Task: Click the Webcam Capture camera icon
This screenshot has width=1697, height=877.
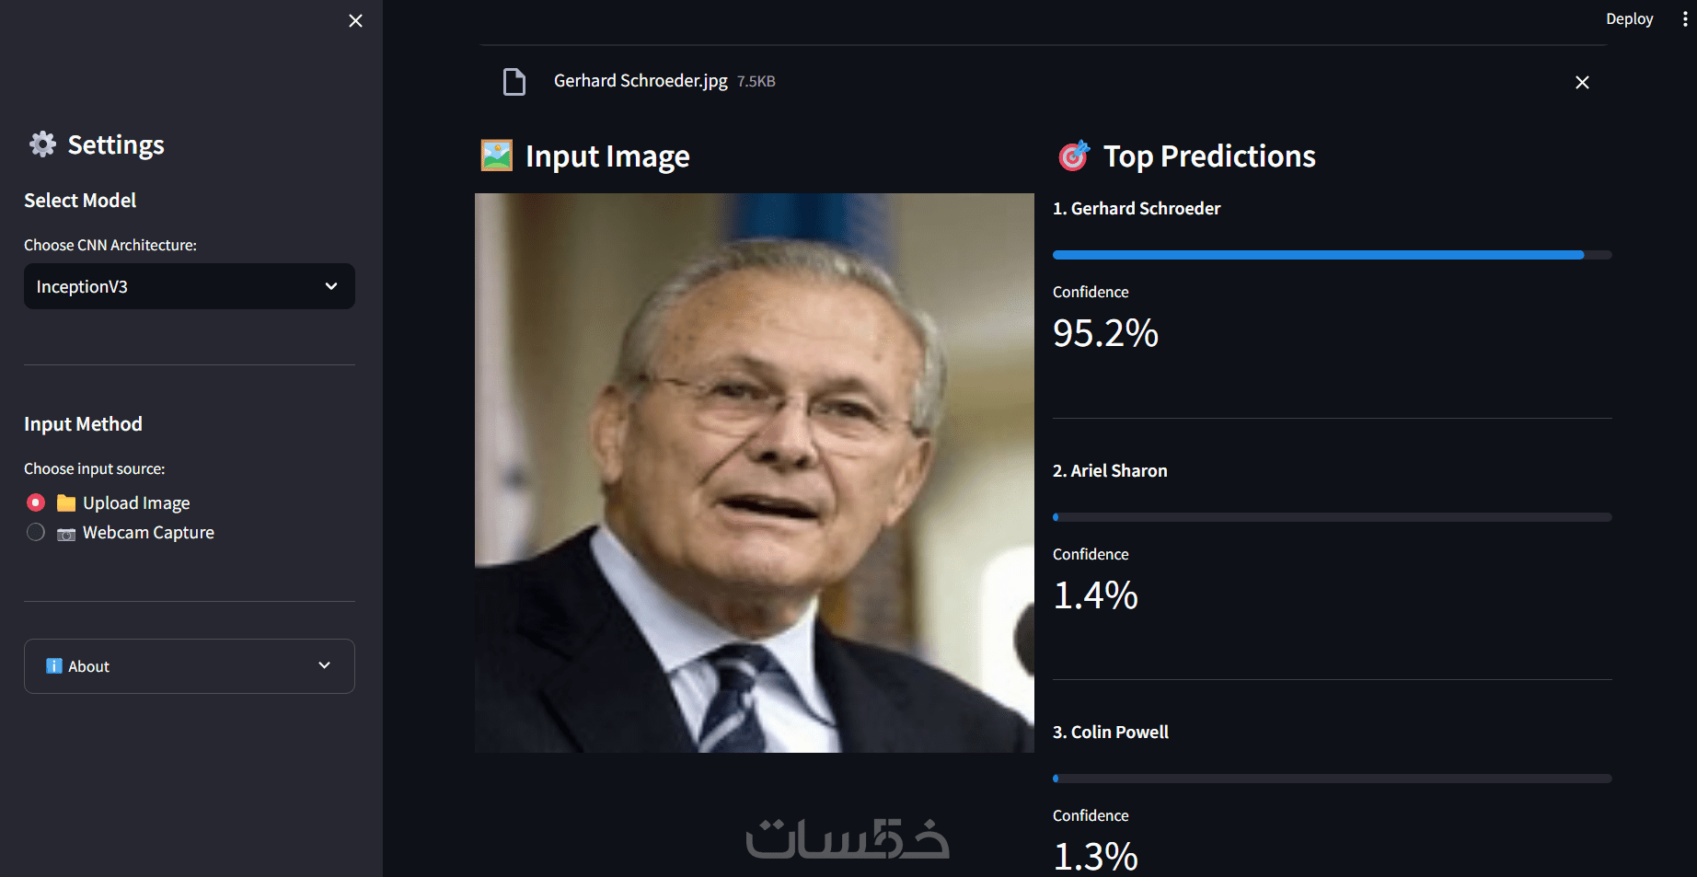Action: (x=66, y=534)
